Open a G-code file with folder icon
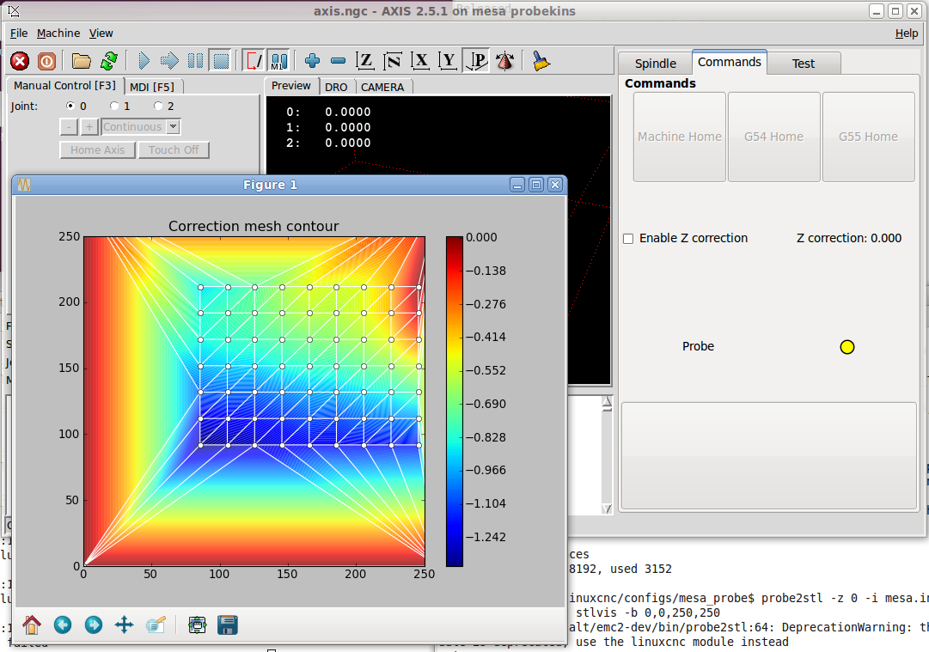The image size is (929, 652). coord(82,61)
